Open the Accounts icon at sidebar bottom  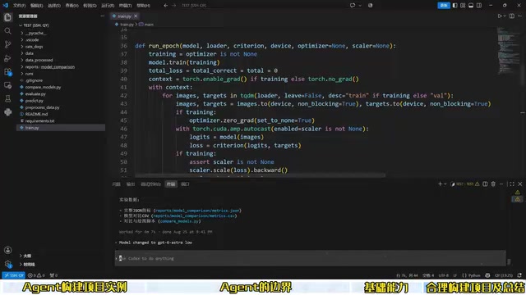pos(7,250)
